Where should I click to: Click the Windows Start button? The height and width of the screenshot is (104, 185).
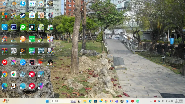47,101
